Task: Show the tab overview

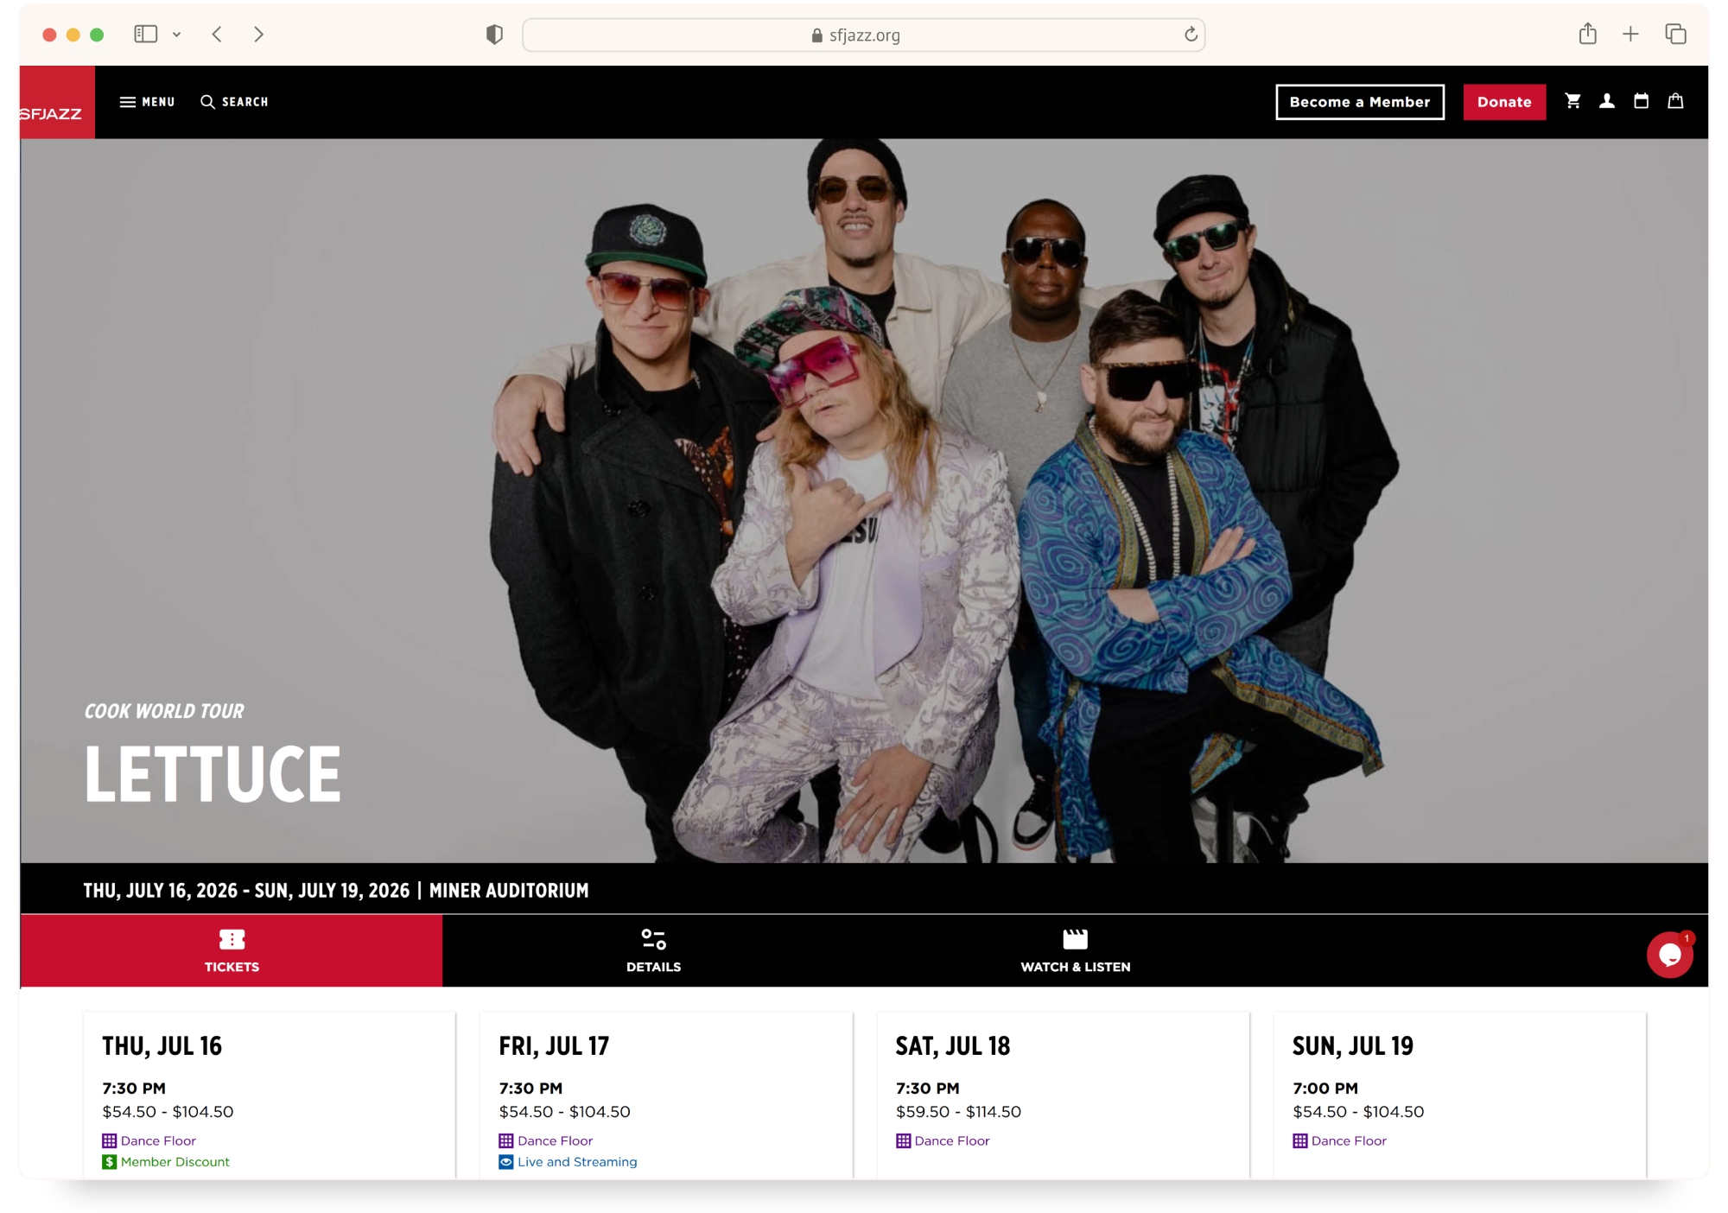Action: tap(1675, 34)
